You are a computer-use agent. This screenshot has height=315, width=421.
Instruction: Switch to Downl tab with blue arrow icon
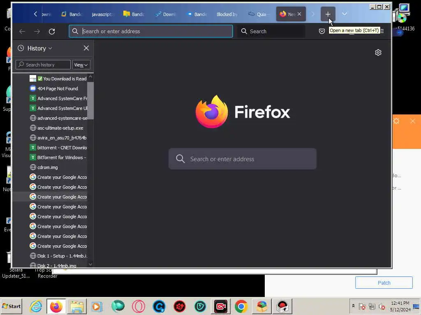click(x=165, y=14)
